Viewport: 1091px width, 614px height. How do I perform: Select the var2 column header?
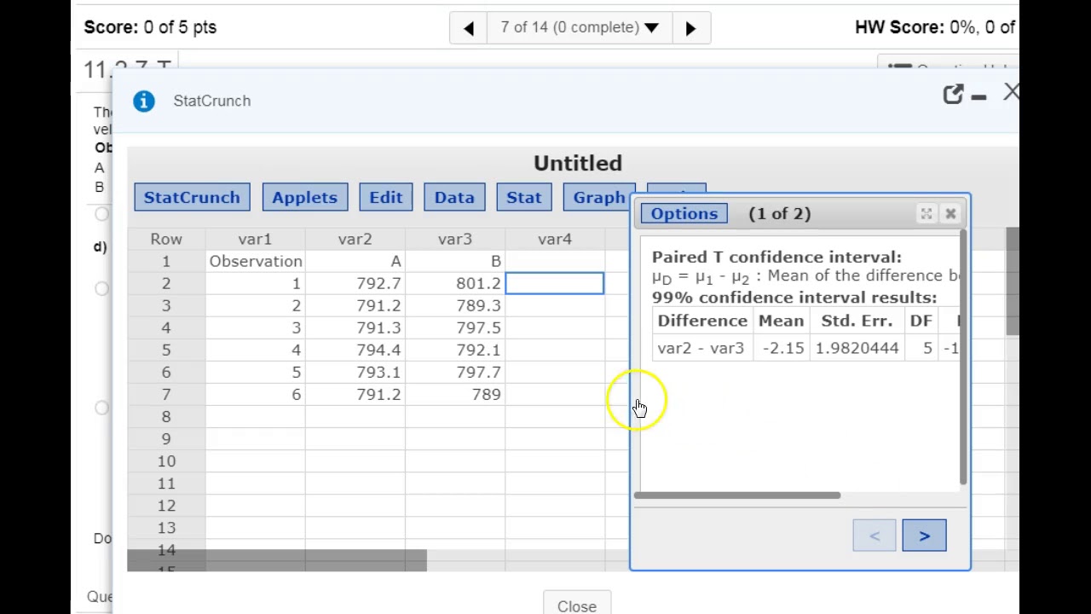355,239
